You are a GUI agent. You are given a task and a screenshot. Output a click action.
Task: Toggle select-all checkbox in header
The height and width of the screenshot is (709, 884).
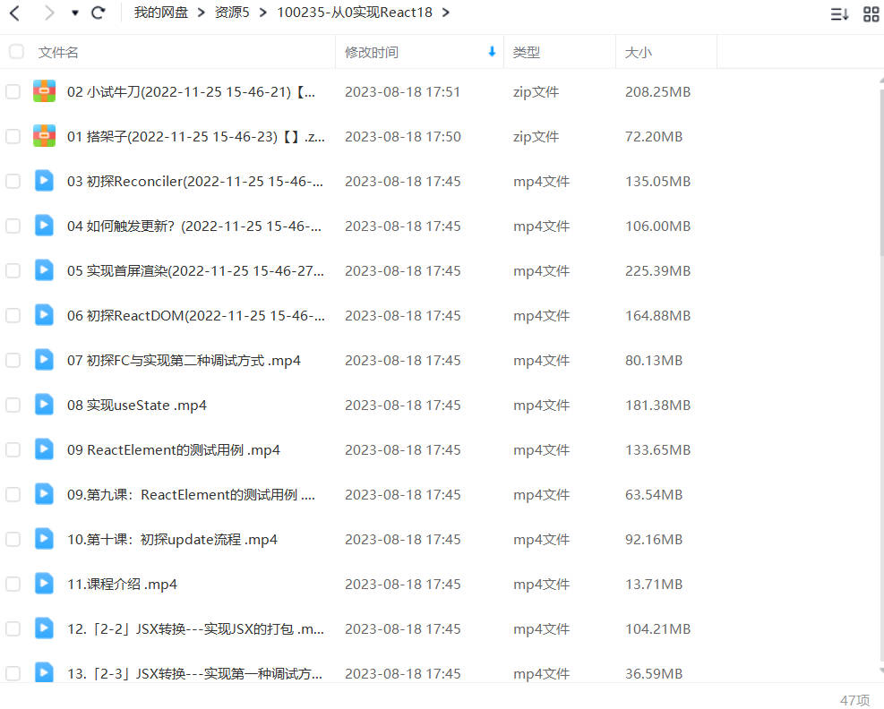[x=16, y=52]
